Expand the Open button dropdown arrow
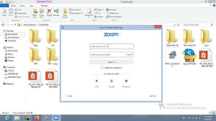216x121 pixels. pyautogui.click(x=103, y=10)
